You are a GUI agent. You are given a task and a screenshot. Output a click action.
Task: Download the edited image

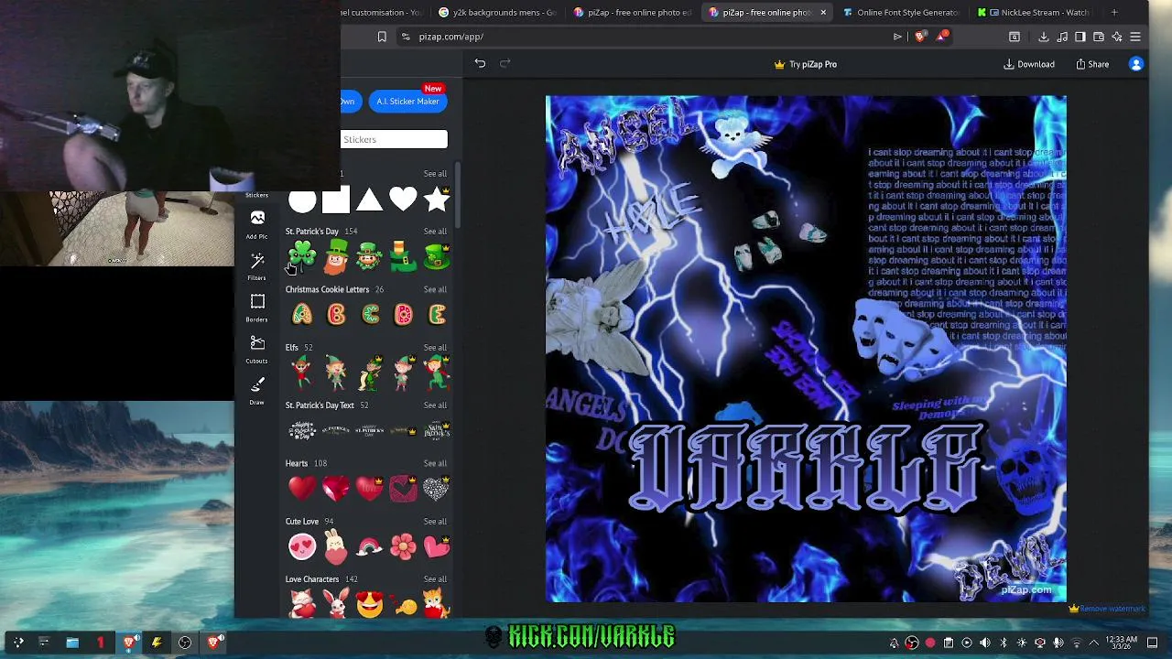[1029, 64]
